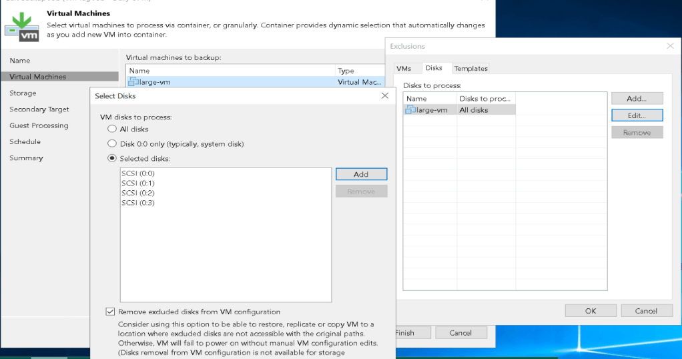This screenshot has height=359, width=682.
Task: Choose Disk 0:0 only radio option
Action: click(112, 143)
